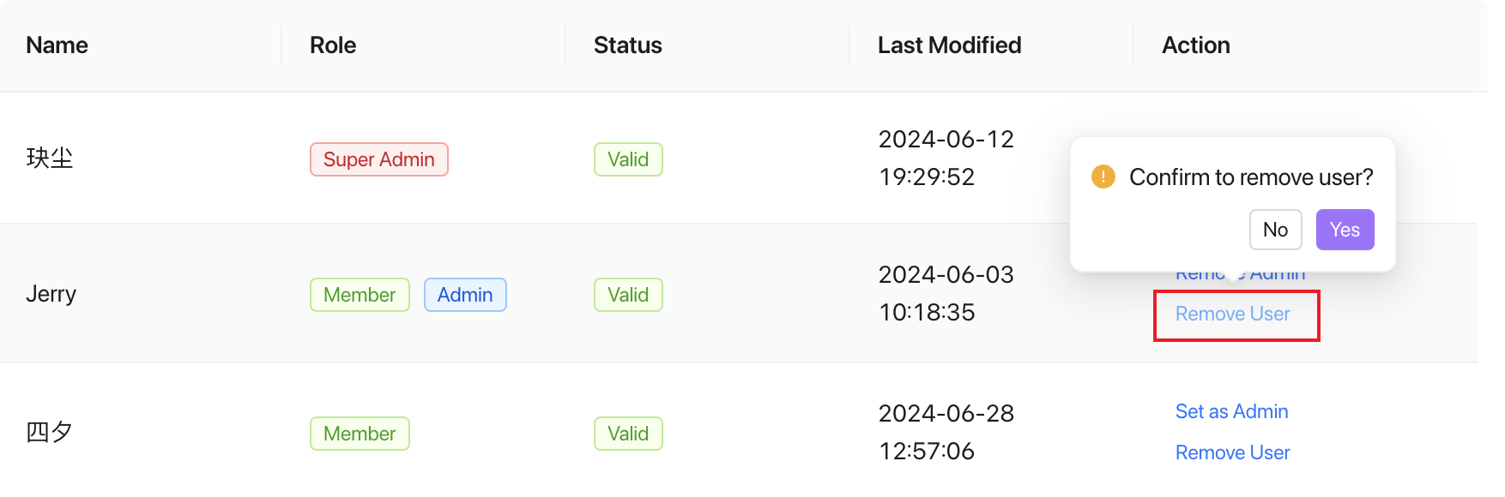This screenshot has width=1505, height=497.
Task: Click the Member tag in 四夕's row
Action: click(x=360, y=434)
